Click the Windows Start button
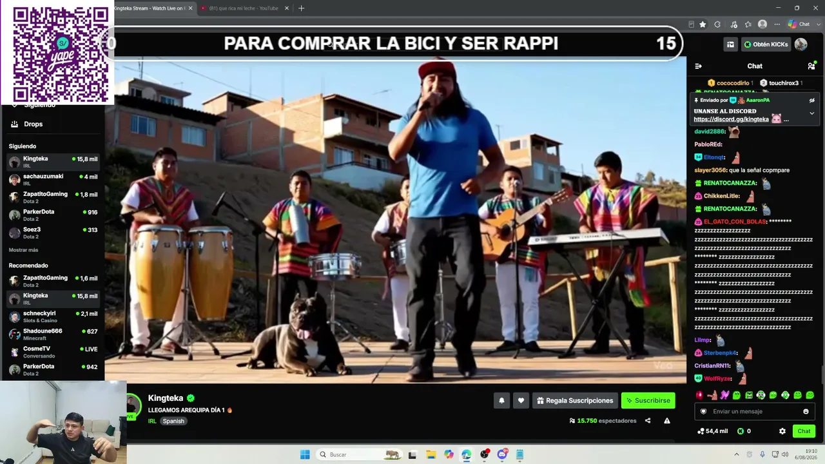This screenshot has height=464, width=825. [x=305, y=454]
